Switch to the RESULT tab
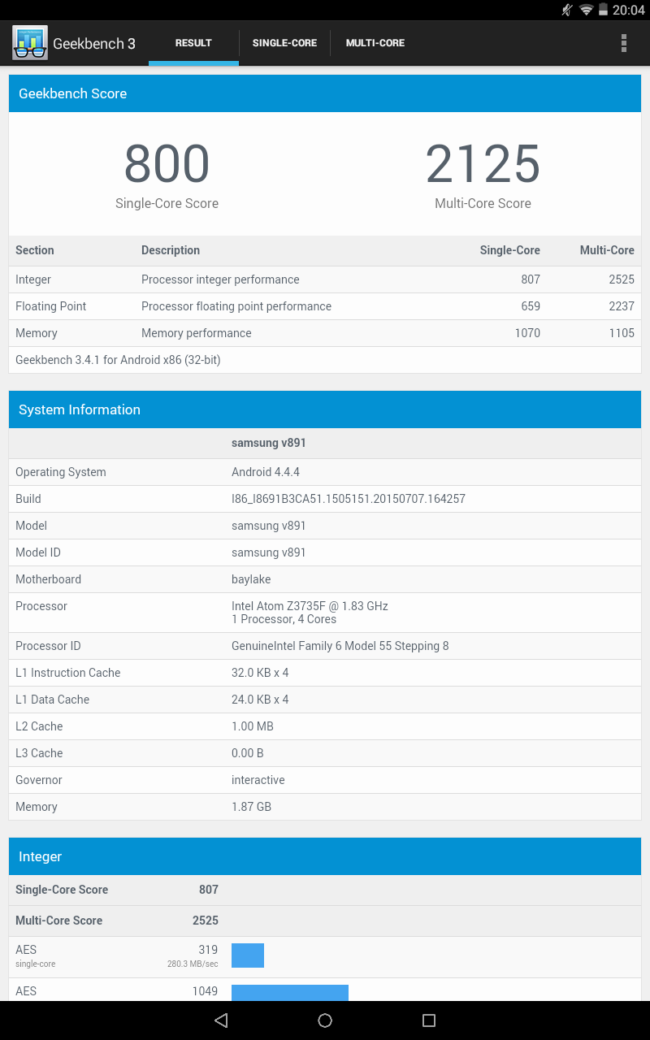 [193, 43]
